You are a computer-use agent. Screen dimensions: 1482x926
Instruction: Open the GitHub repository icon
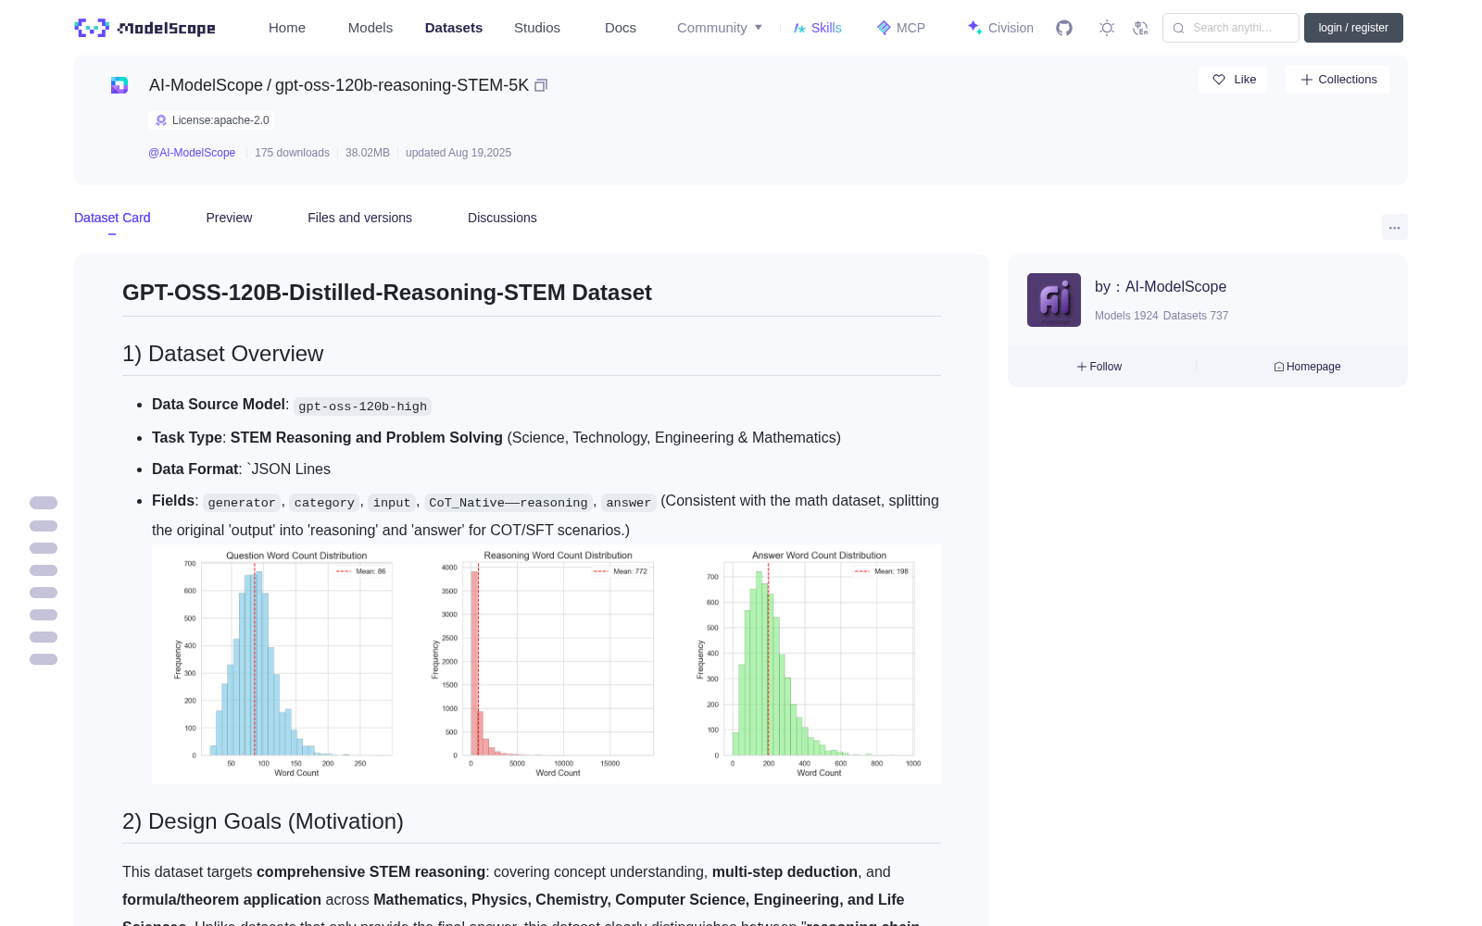[x=1064, y=28]
